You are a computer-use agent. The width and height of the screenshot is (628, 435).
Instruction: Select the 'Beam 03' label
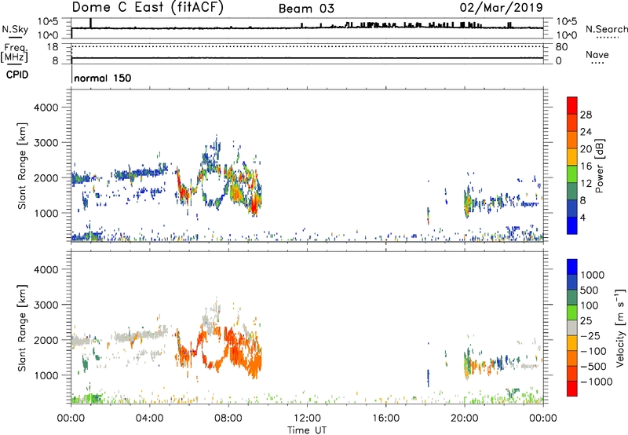[x=306, y=9]
